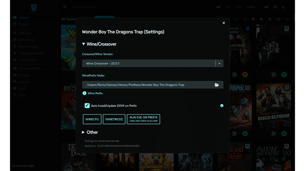
Task: Open Disco Elysium game card
Action: pyautogui.click(x=273, y=107)
